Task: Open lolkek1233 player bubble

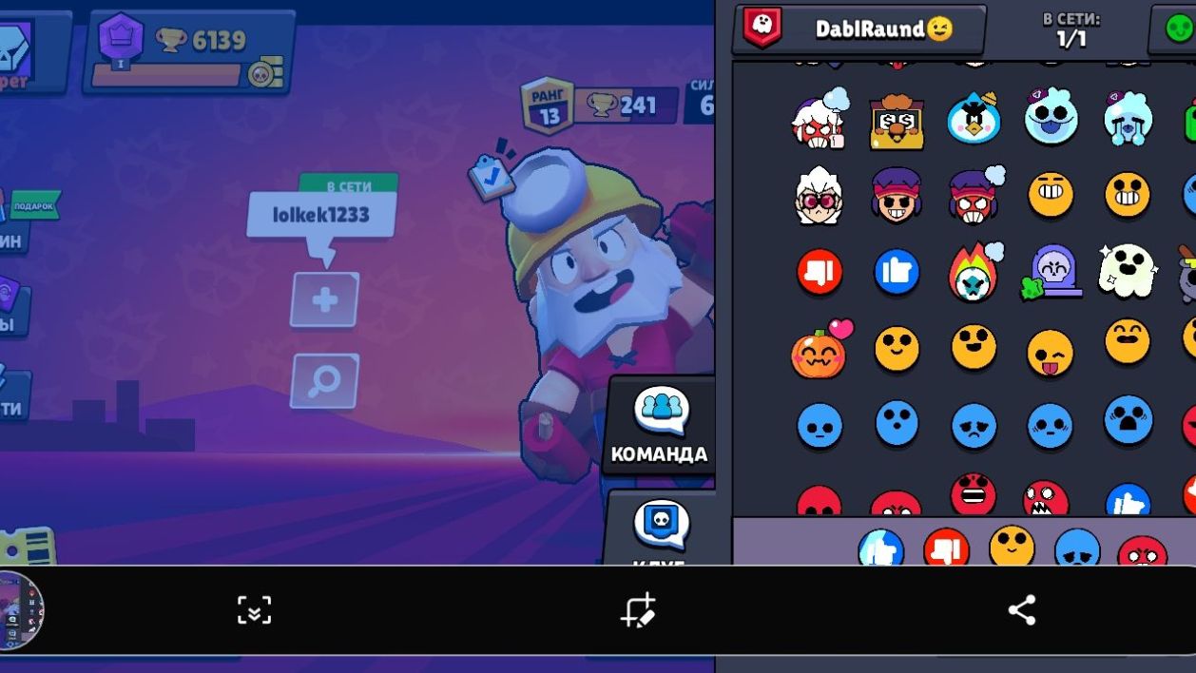Action: [x=321, y=216]
